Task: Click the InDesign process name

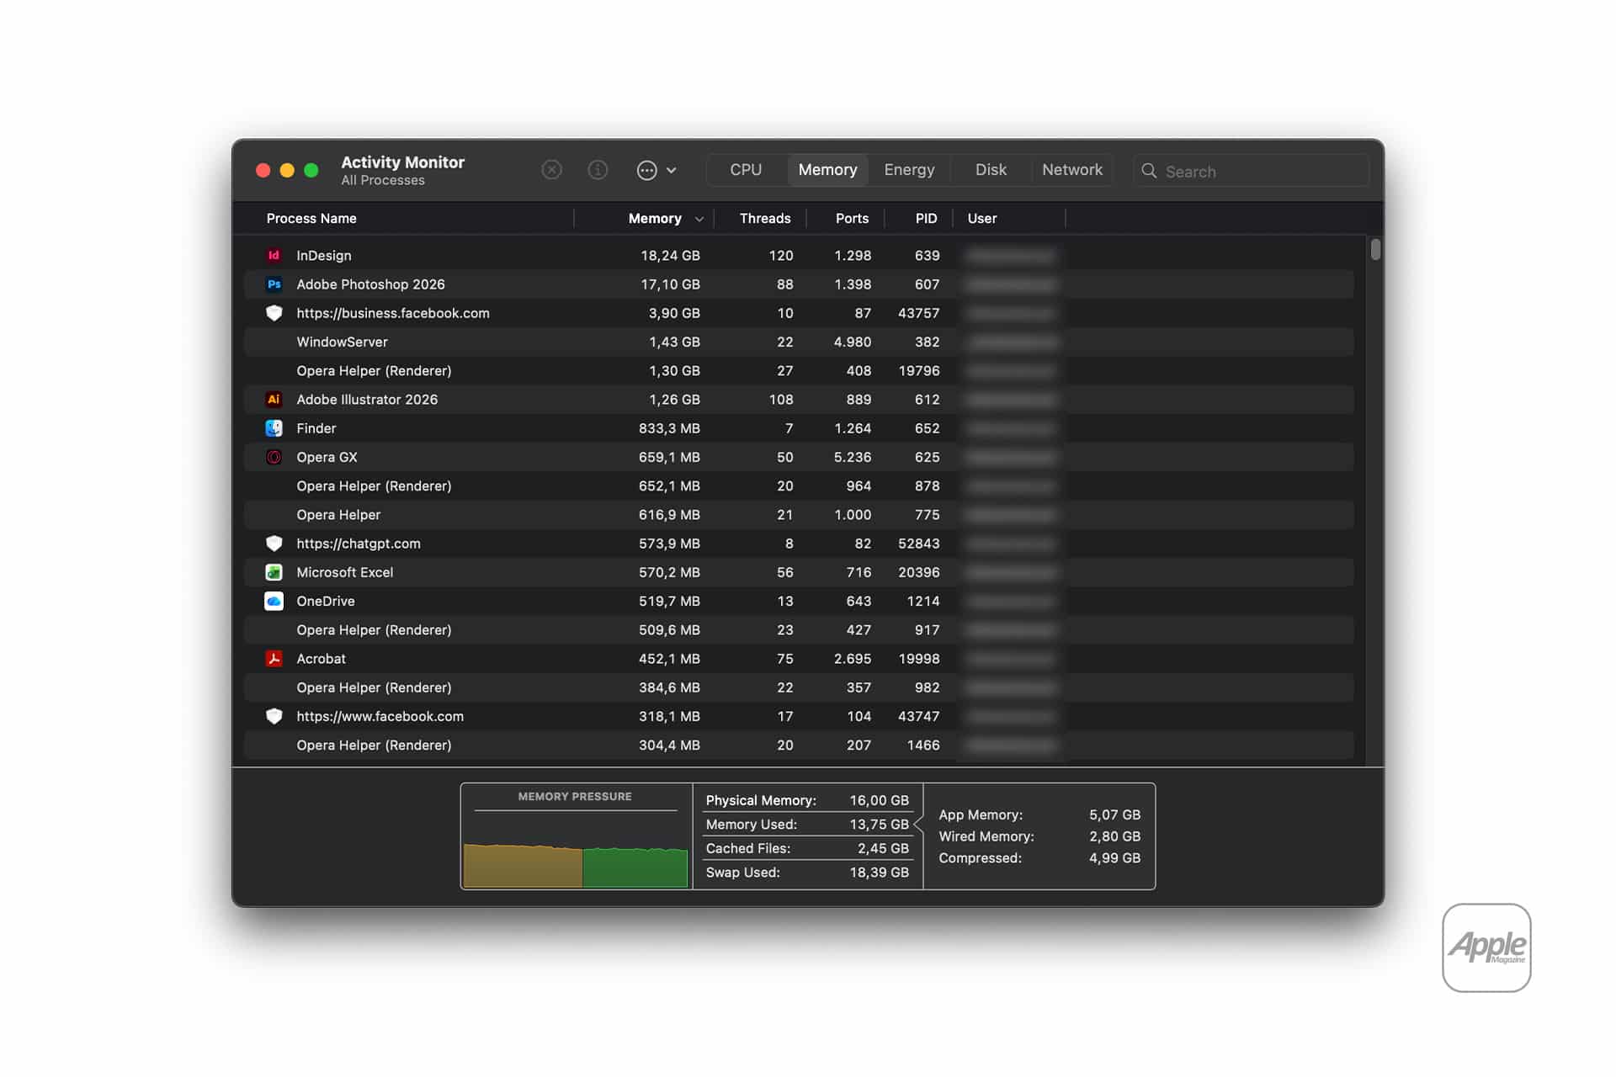Action: point(324,256)
